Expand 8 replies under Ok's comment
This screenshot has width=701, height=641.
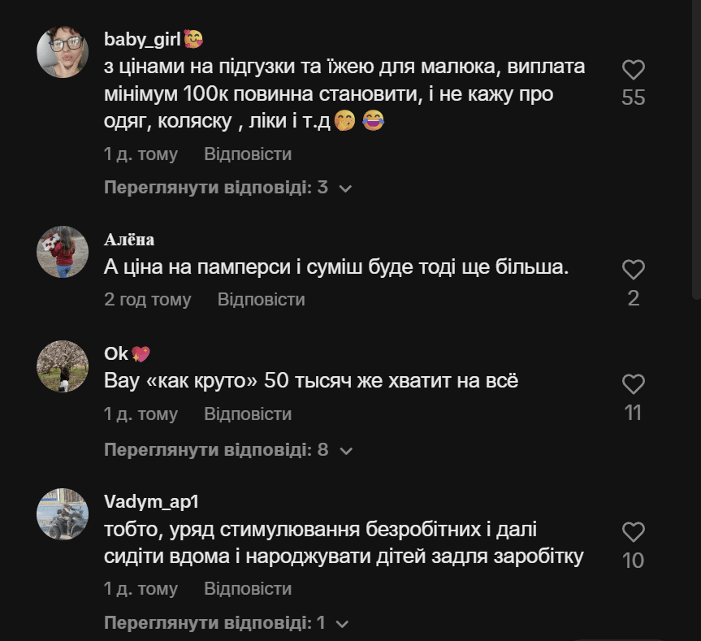click(227, 449)
